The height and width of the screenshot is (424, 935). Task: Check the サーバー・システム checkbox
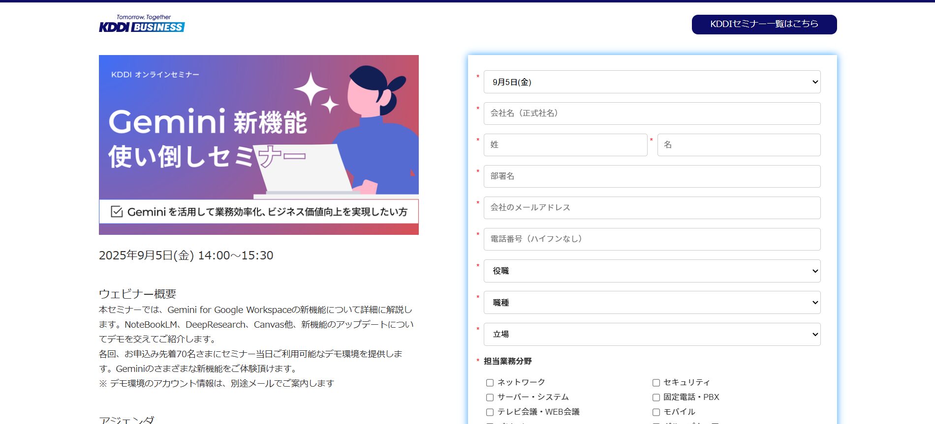click(490, 397)
